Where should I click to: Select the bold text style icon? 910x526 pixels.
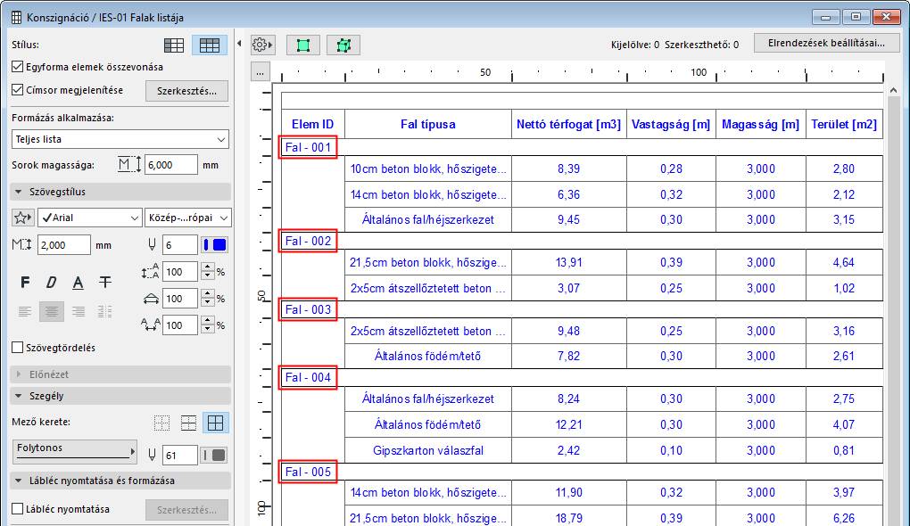coord(25,283)
